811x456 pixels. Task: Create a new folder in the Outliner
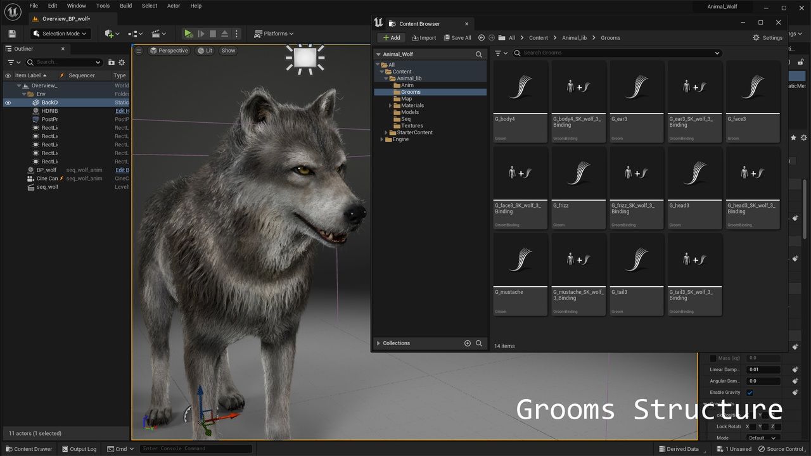pyautogui.click(x=112, y=62)
